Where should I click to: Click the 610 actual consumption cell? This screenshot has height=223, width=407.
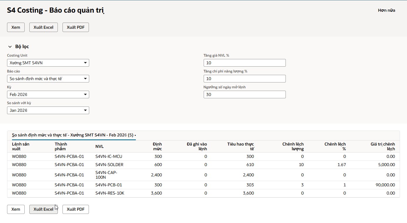tap(250, 165)
